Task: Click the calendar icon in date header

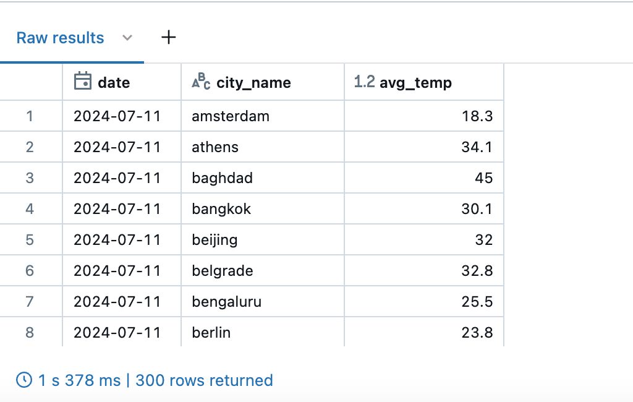Action: pyautogui.click(x=83, y=81)
